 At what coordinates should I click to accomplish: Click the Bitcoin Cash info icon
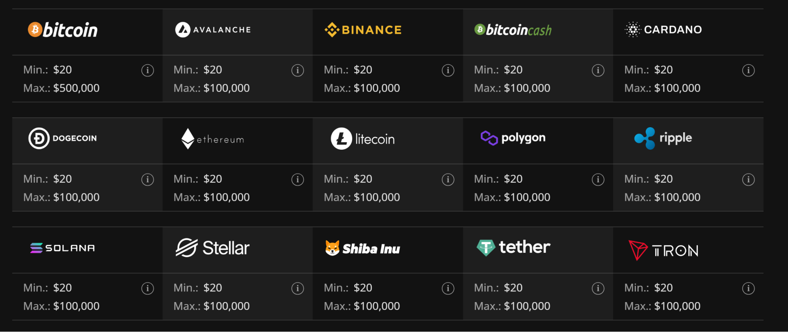click(598, 70)
